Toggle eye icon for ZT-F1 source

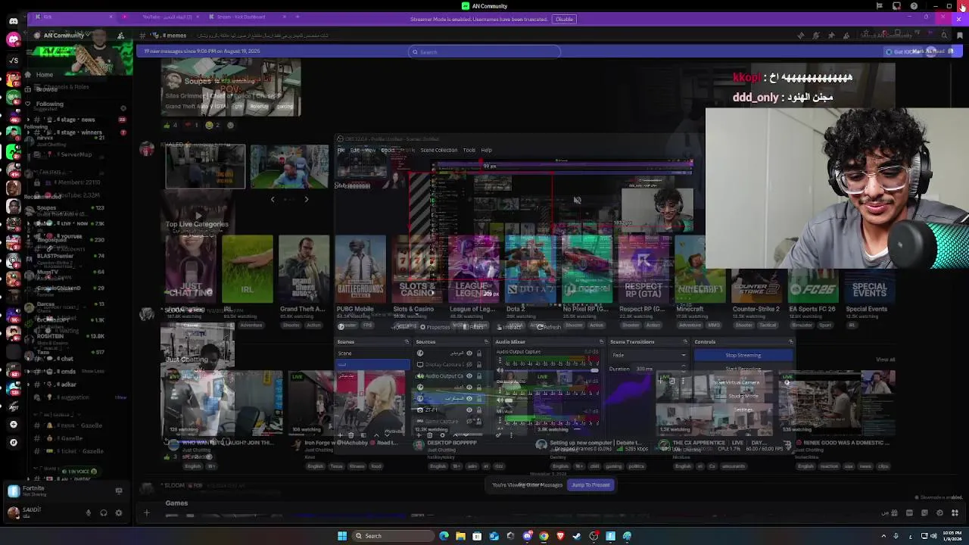(x=469, y=410)
